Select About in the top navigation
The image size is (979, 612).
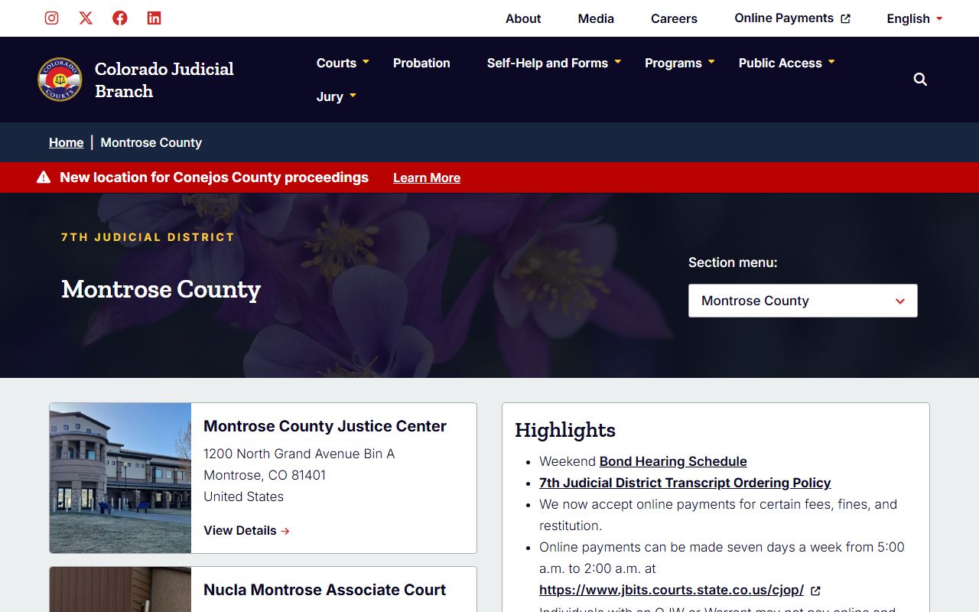(x=523, y=18)
